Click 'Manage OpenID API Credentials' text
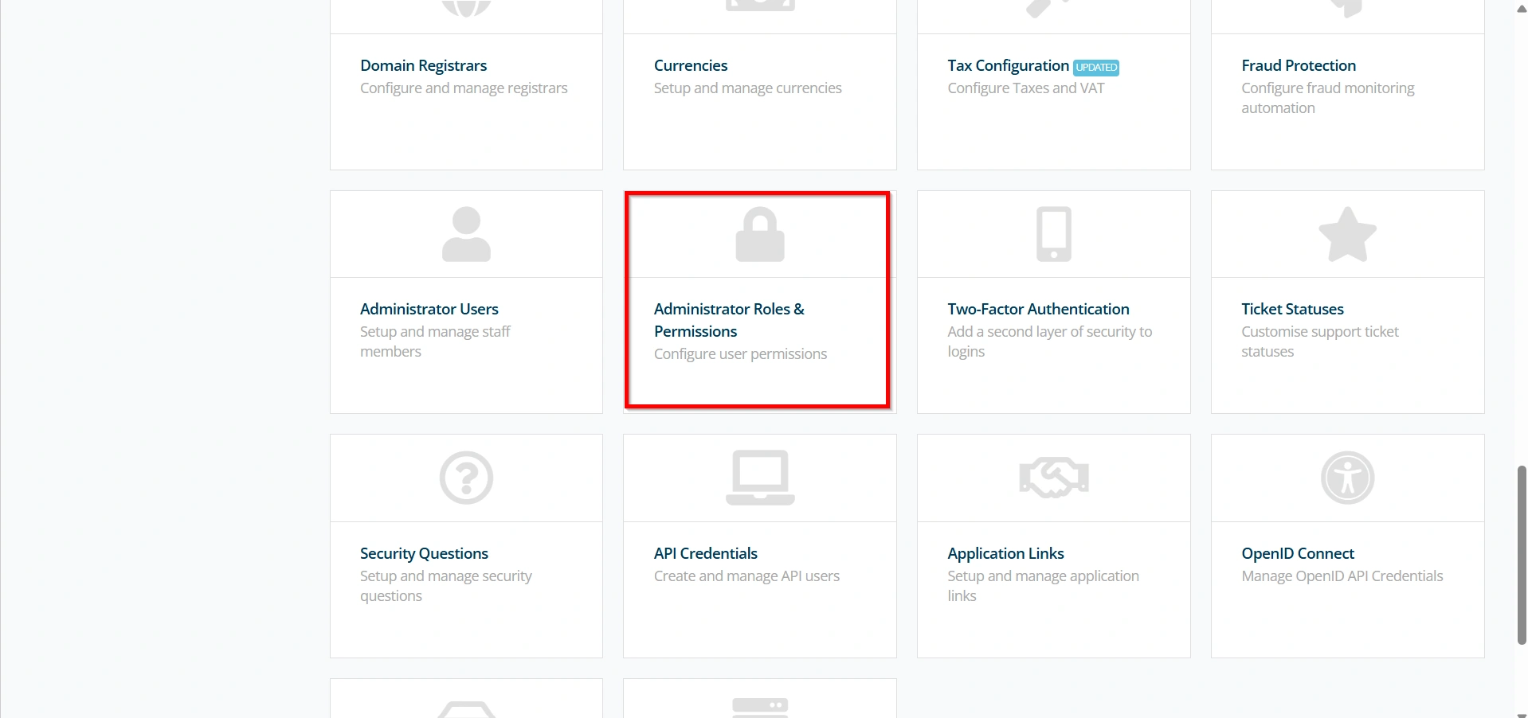This screenshot has width=1528, height=718. coord(1342,576)
